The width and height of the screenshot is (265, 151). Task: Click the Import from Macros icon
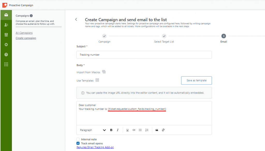click(x=104, y=72)
